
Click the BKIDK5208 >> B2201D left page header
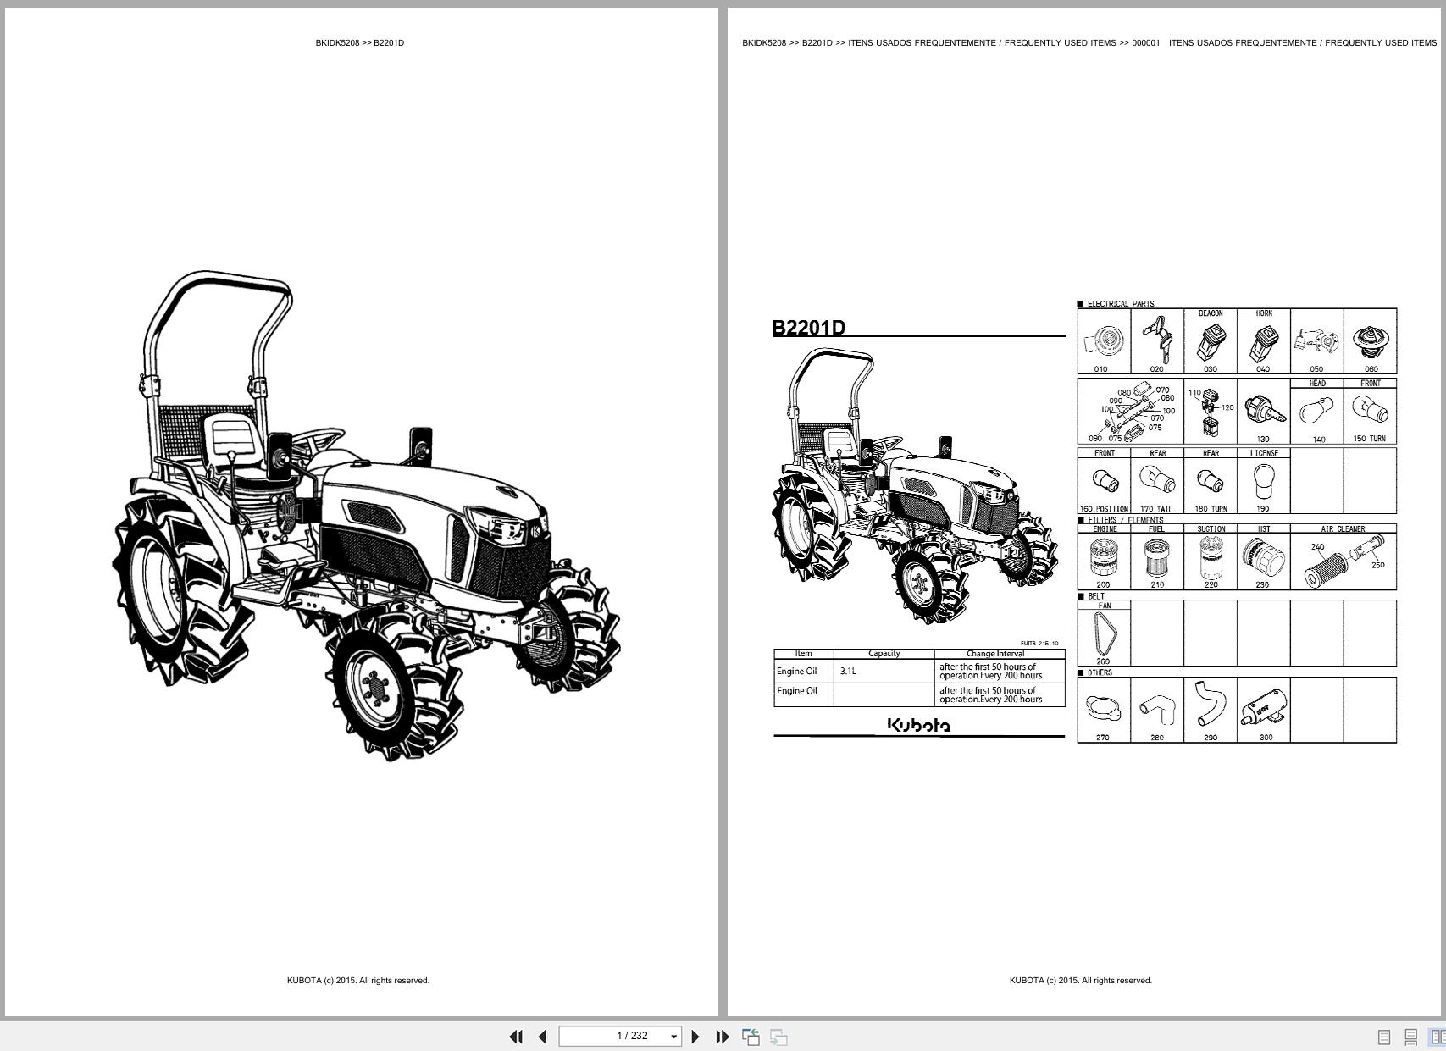(x=360, y=42)
